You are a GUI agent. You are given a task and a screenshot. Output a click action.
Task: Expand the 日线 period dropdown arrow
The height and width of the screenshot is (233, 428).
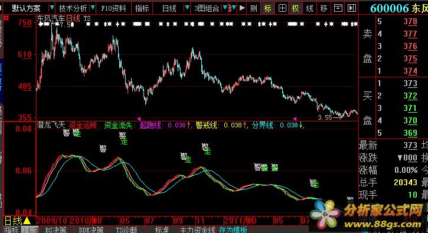[187, 8]
